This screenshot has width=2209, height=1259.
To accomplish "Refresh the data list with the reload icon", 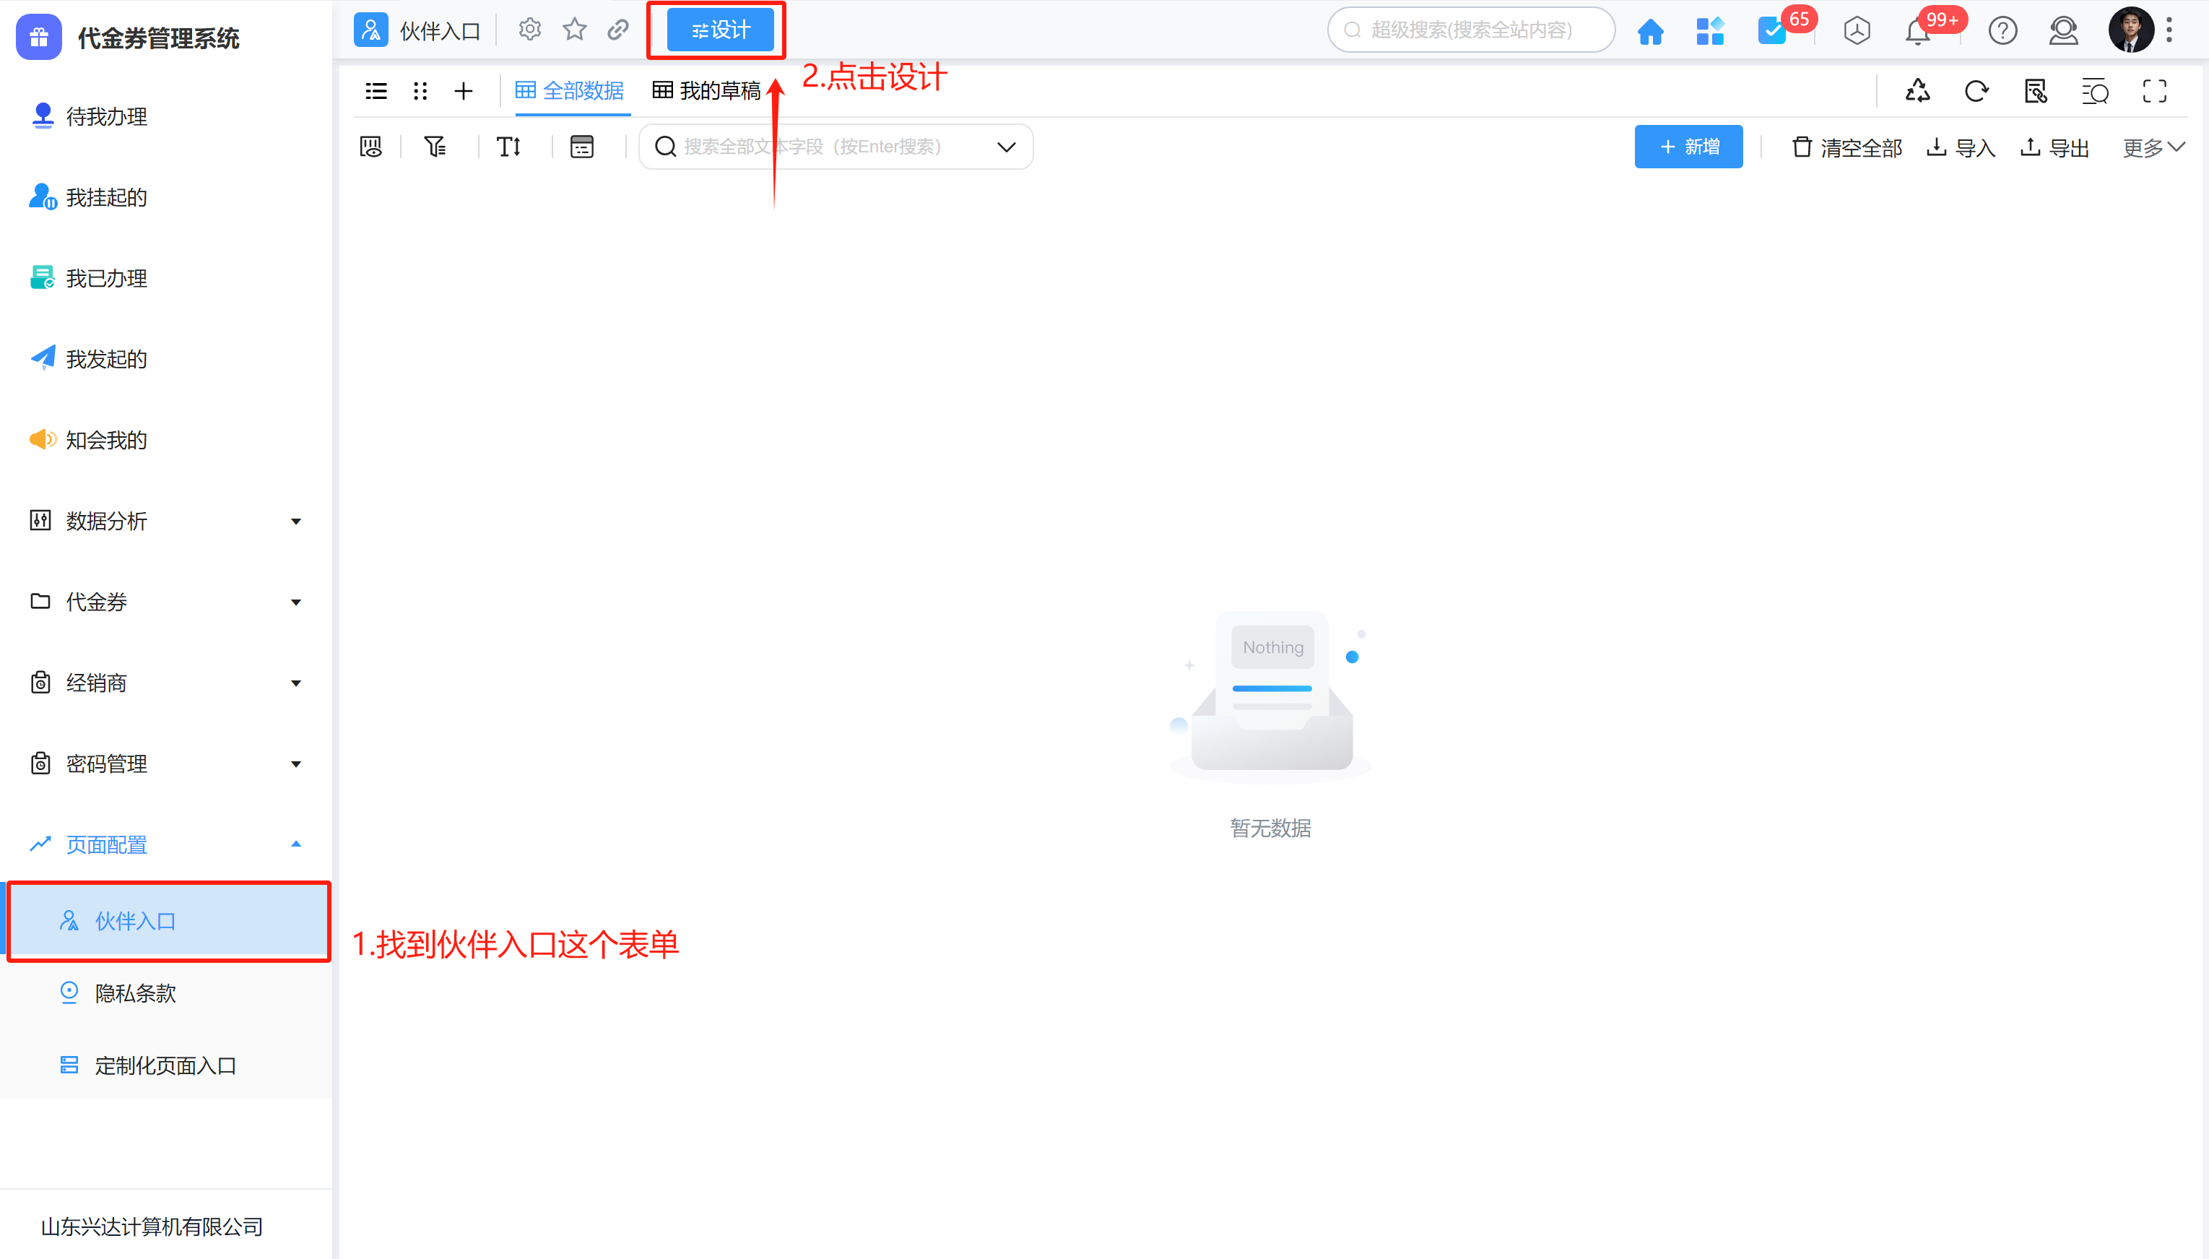I will 1977,91.
